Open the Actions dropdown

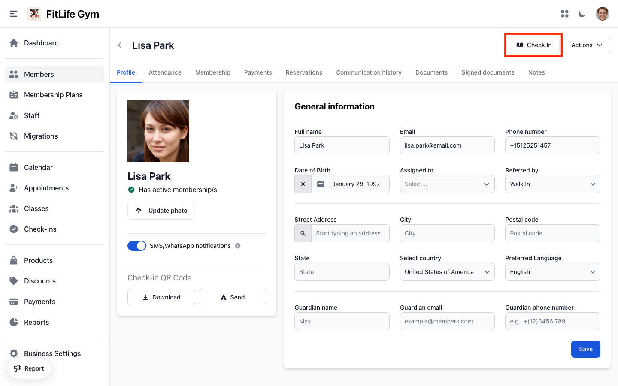click(x=587, y=45)
